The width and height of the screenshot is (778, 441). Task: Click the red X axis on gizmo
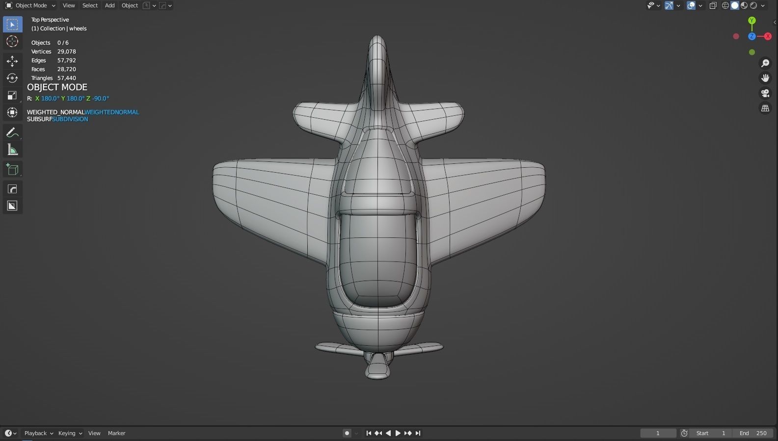pos(768,36)
